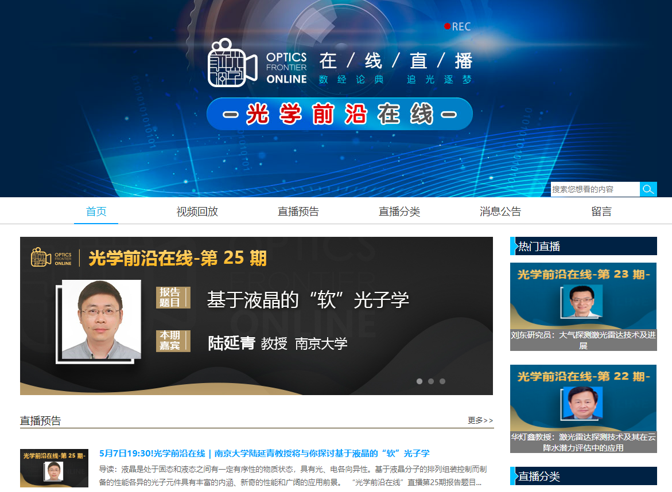Open the 视频回放 navigation tab

click(x=197, y=212)
